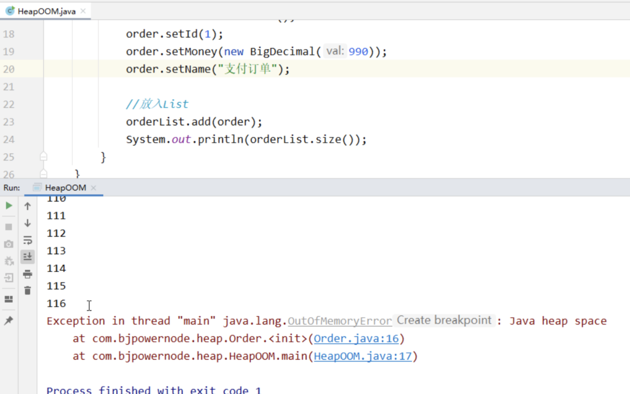The height and width of the screenshot is (394, 630).
Task: Print console output using printer icon
Action: [x=28, y=274]
